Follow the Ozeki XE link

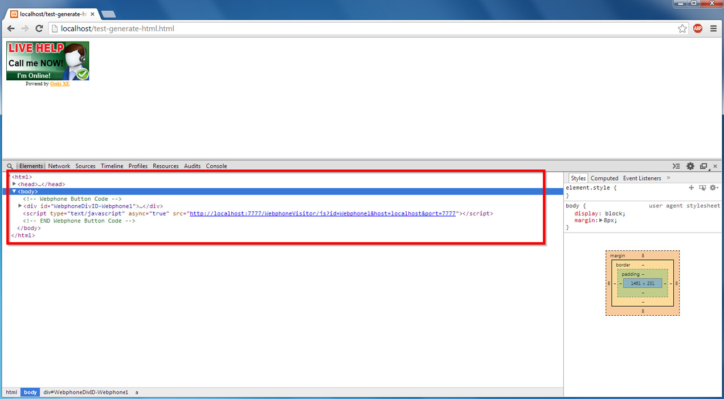tap(60, 84)
